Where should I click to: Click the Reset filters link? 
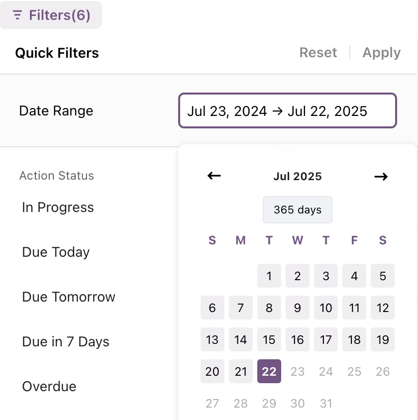[x=318, y=53]
